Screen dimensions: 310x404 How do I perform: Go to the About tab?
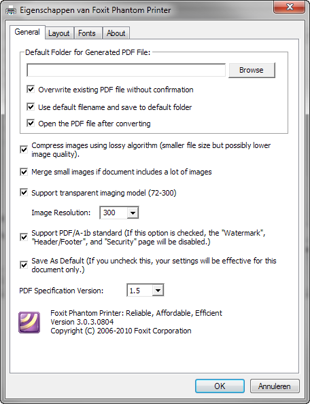116,33
